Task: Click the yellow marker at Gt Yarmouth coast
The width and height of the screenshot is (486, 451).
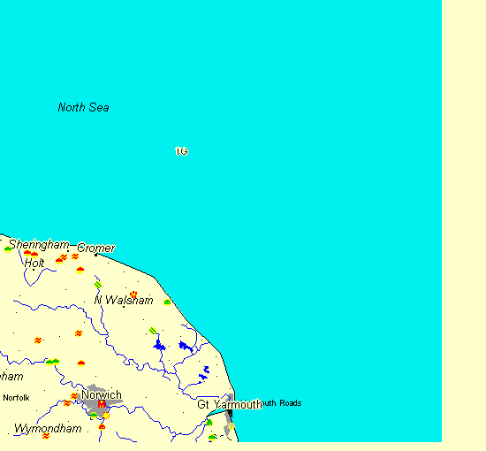Action: [232, 426]
